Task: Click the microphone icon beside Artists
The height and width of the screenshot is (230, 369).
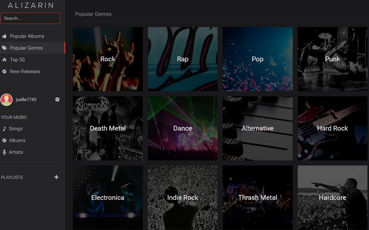Action: [4, 152]
